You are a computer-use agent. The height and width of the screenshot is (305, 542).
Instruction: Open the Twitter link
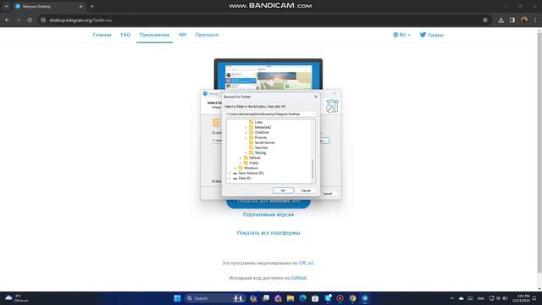(432, 35)
